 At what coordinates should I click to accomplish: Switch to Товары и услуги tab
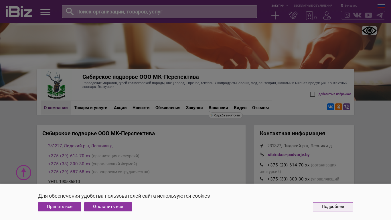pos(91,108)
